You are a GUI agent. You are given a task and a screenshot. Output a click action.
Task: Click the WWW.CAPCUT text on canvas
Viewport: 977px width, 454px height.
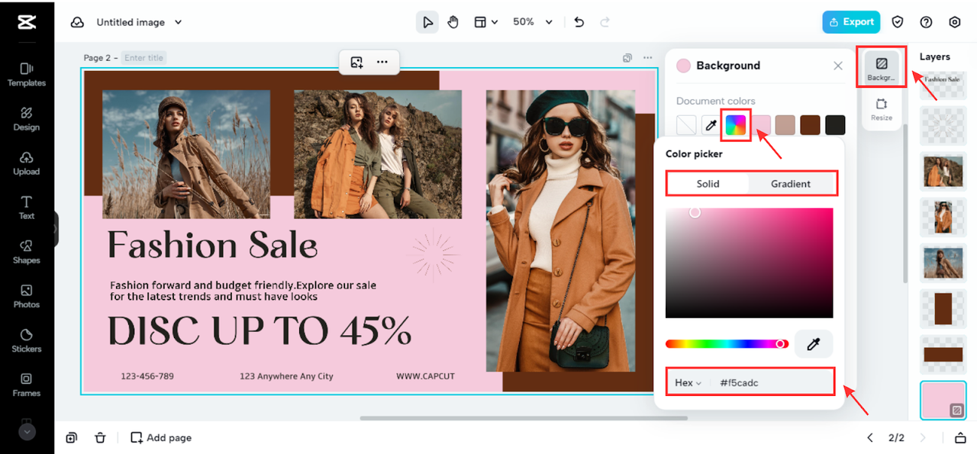click(x=427, y=376)
